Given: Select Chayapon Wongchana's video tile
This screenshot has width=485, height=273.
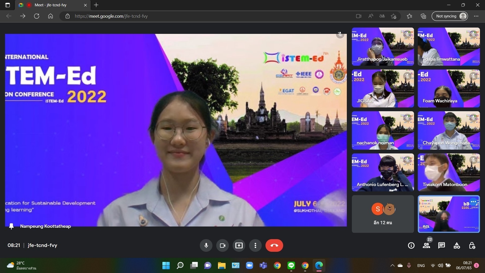Looking at the screenshot, I should coord(449,130).
